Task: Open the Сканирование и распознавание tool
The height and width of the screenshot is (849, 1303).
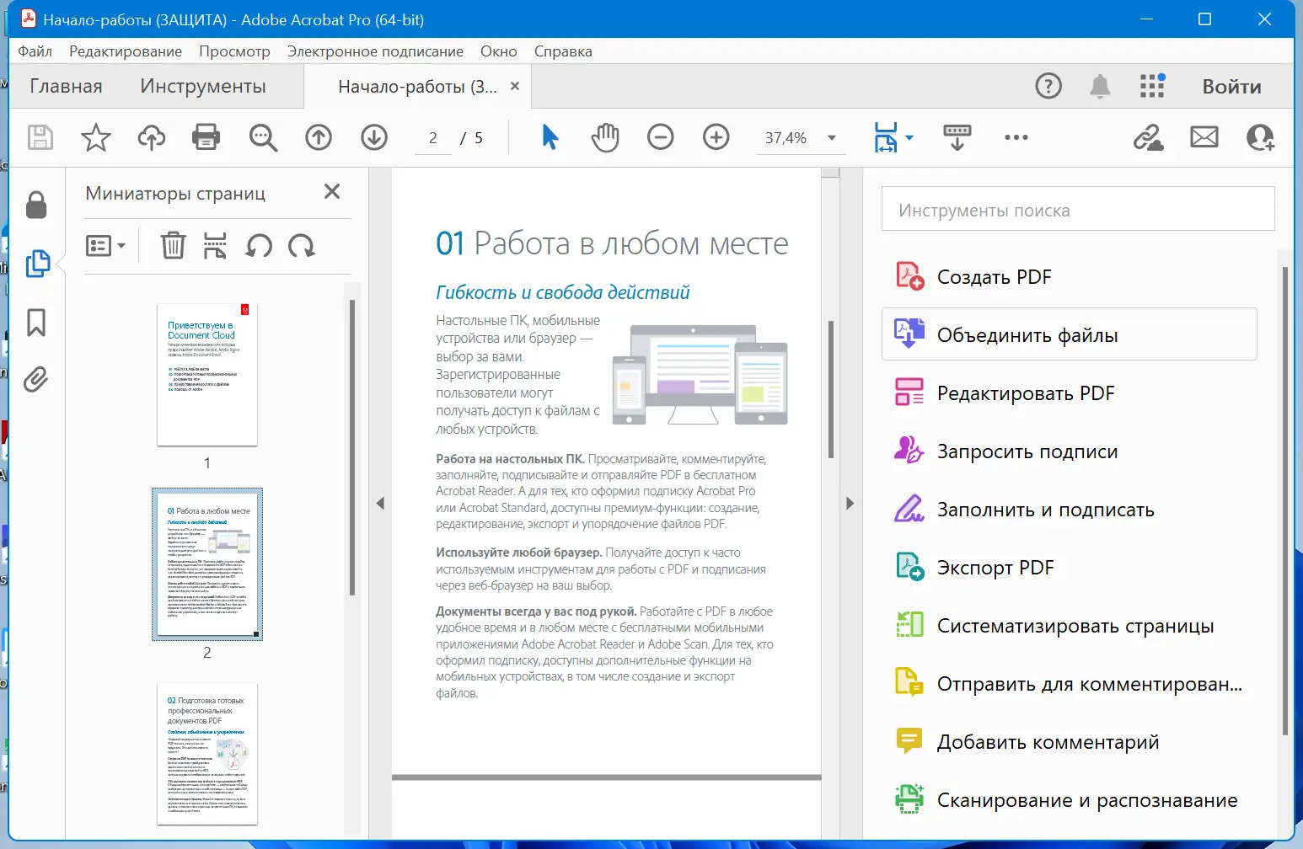Action: tap(1070, 800)
